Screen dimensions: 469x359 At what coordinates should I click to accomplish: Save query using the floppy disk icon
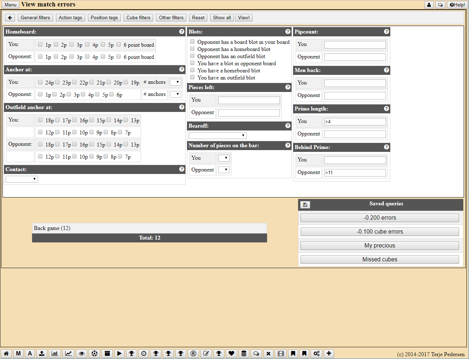pos(305,205)
